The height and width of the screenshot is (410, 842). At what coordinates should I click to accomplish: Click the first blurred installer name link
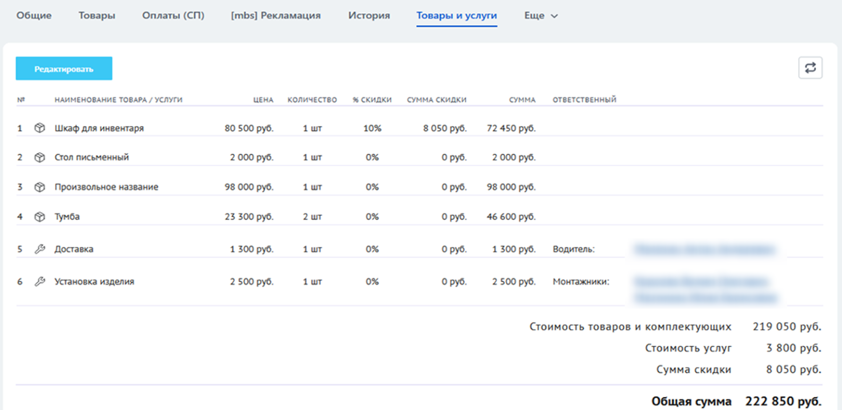coord(701,282)
